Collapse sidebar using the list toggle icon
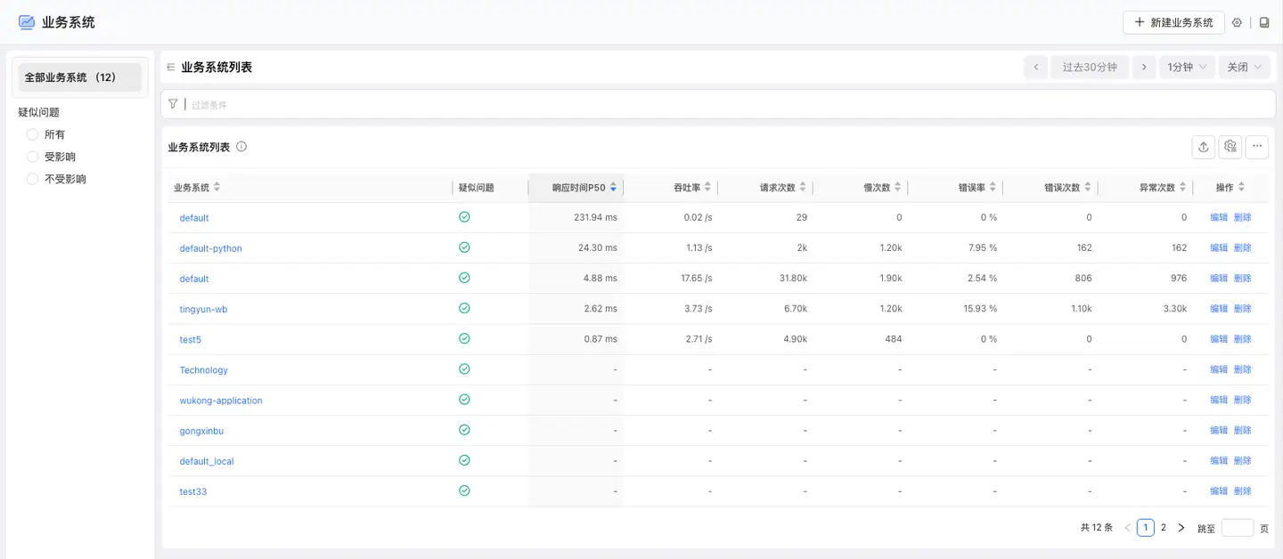The width and height of the screenshot is (1283, 559). tap(170, 68)
